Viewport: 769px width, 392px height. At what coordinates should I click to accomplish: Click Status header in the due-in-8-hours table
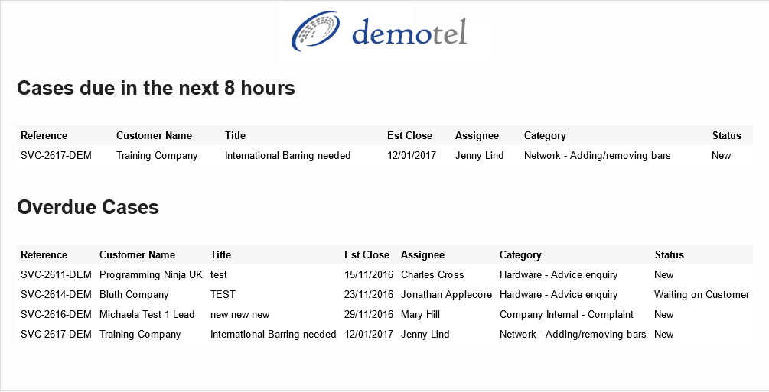[726, 136]
